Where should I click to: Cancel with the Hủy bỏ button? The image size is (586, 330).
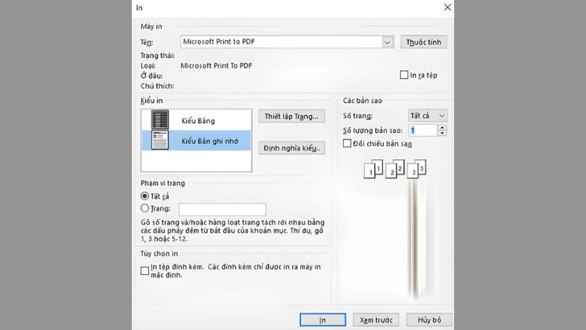[429, 320]
